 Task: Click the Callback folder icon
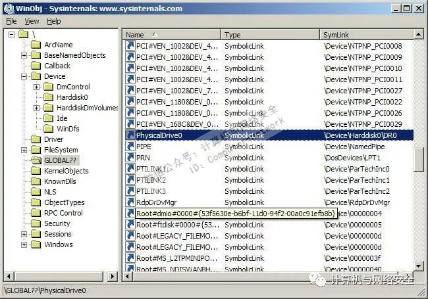pos(36,66)
